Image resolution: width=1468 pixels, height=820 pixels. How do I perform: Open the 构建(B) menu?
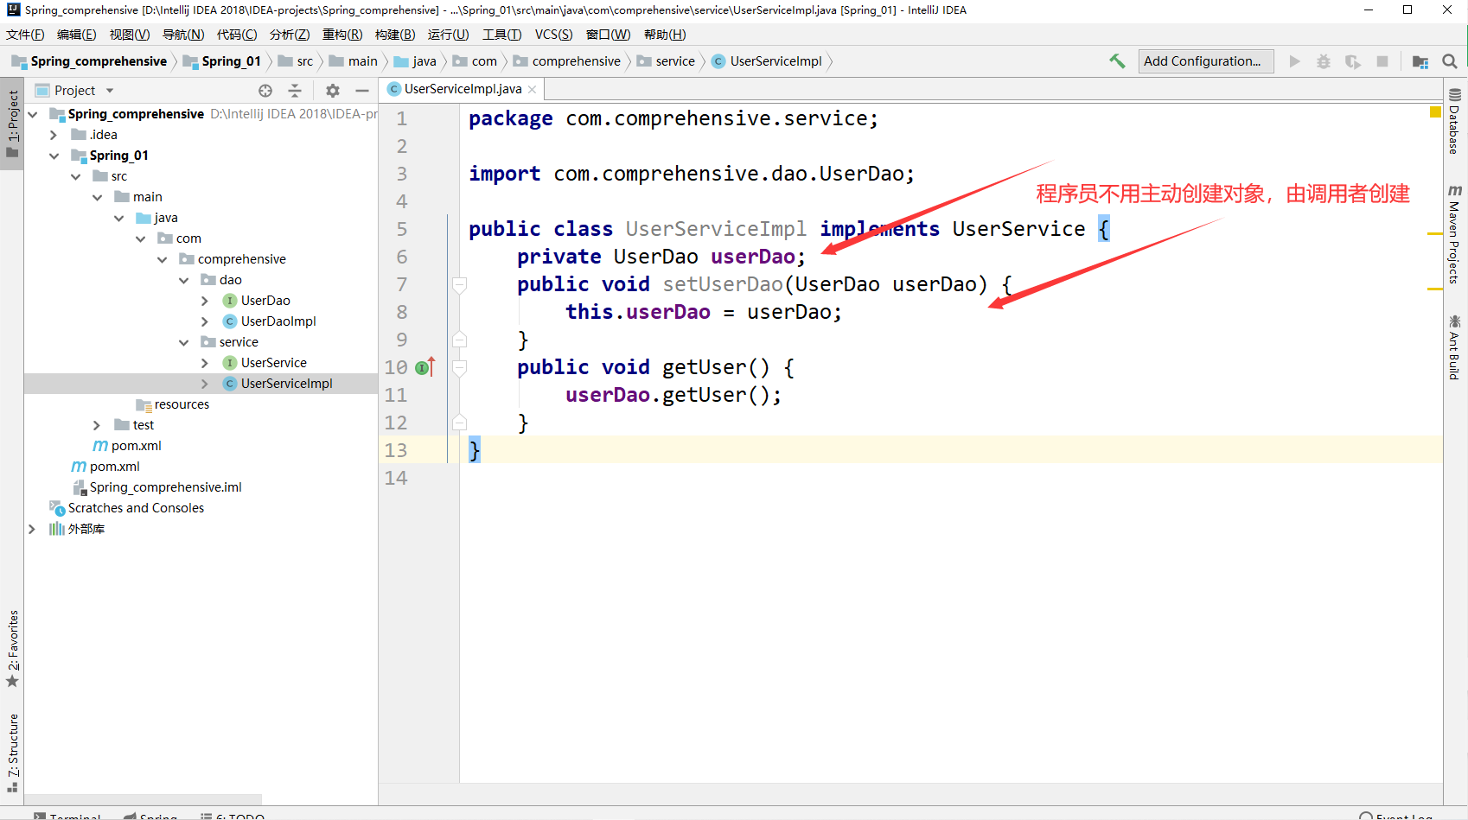[x=395, y=35]
